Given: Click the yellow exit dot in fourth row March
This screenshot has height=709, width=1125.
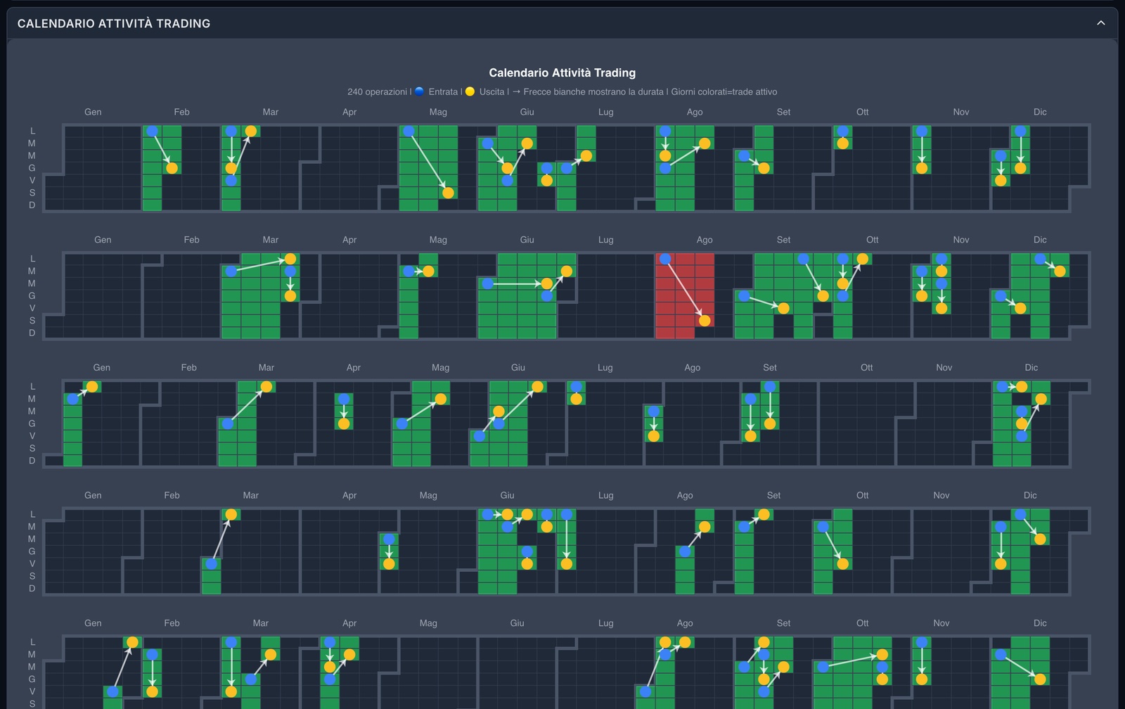Looking at the screenshot, I should pyautogui.click(x=231, y=514).
